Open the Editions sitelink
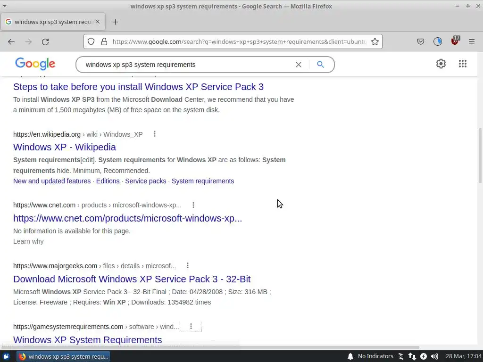483x362 pixels. click(108, 181)
